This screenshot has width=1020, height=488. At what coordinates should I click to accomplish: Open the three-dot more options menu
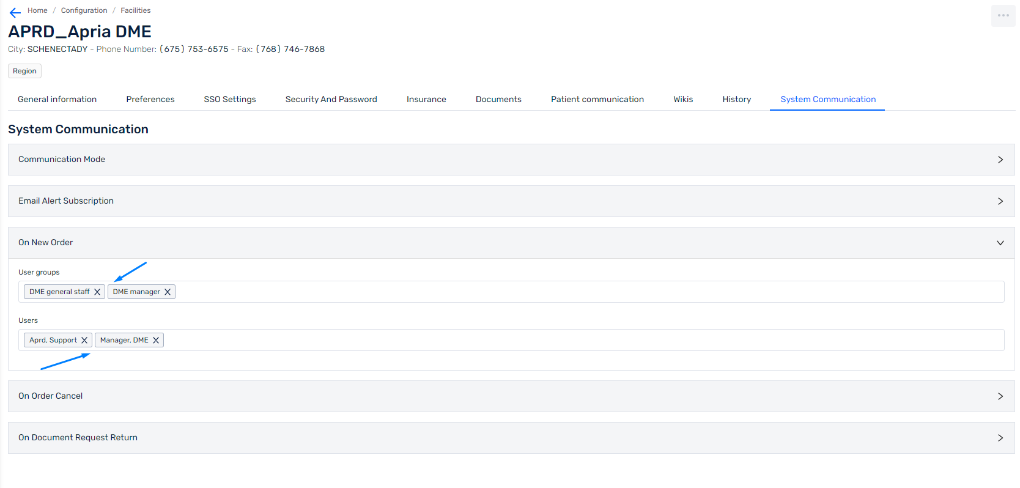click(1003, 15)
